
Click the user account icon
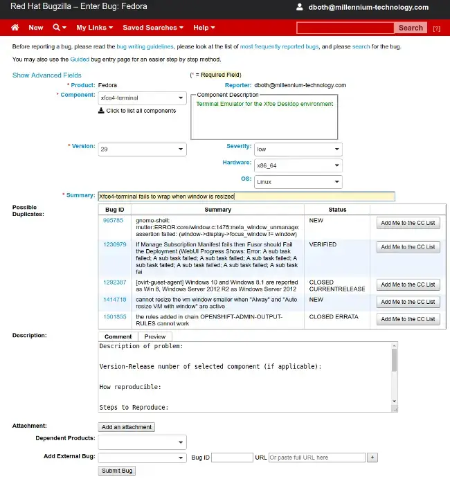pos(299,7)
